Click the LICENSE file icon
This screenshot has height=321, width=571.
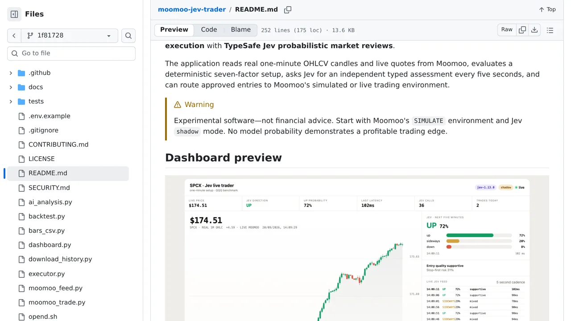21,159
